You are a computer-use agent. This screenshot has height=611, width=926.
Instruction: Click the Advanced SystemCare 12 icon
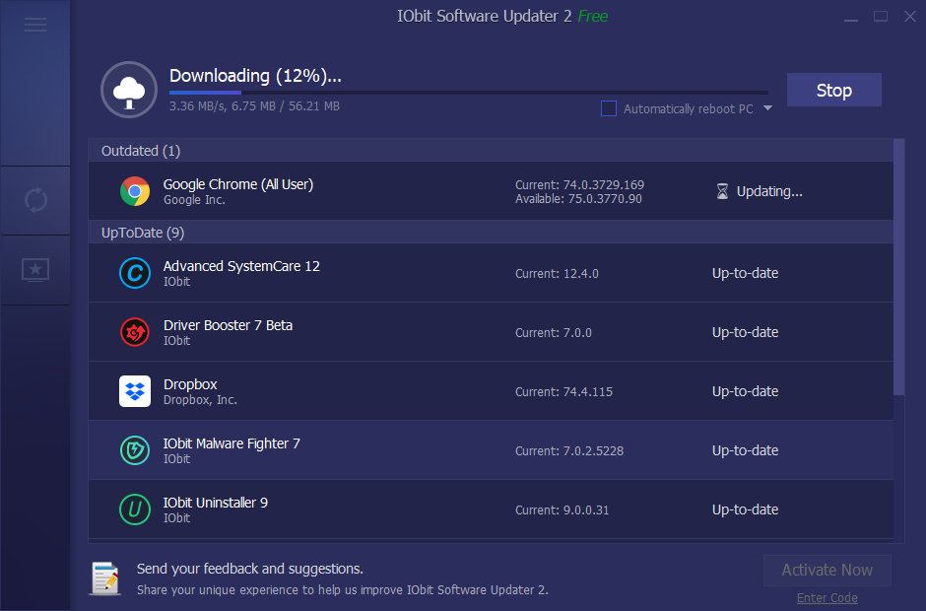point(135,273)
